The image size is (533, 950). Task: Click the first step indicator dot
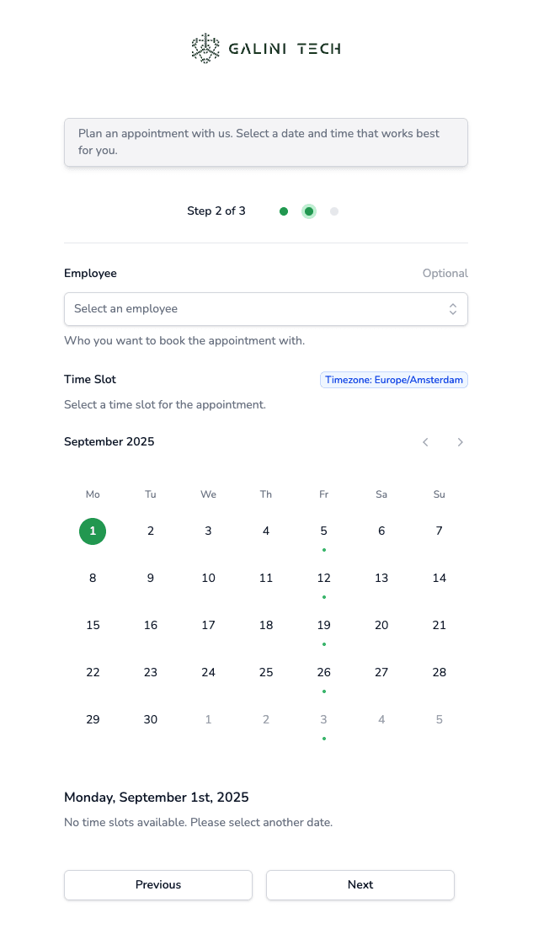coord(284,211)
